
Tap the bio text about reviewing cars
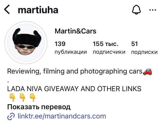coord(75,71)
